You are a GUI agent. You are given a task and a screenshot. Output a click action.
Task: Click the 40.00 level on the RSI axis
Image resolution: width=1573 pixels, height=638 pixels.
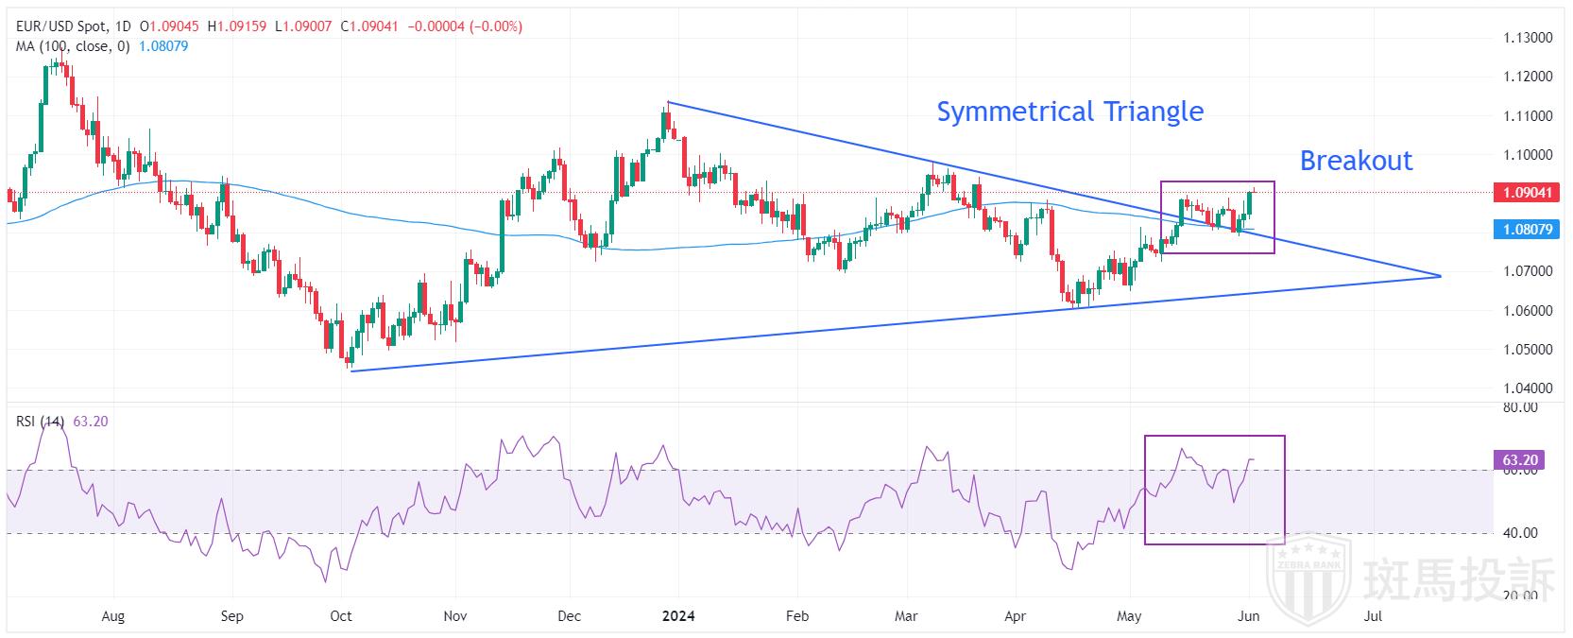(x=1520, y=533)
